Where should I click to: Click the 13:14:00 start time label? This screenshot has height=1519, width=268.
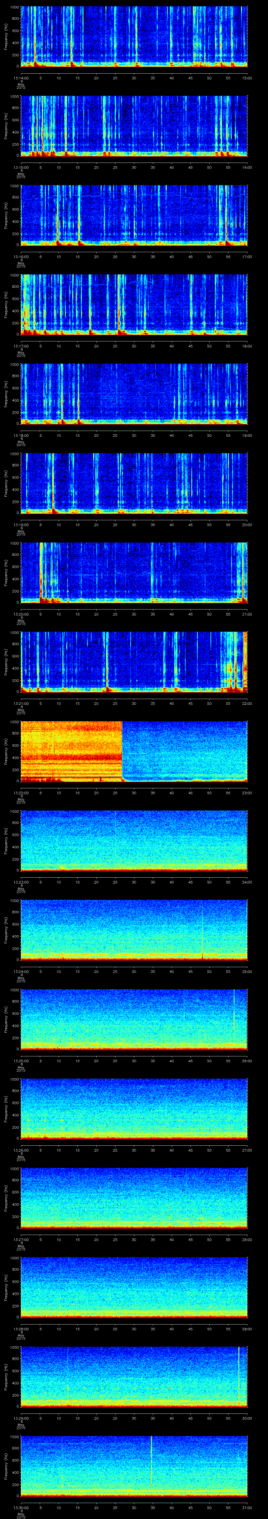[x=21, y=78]
